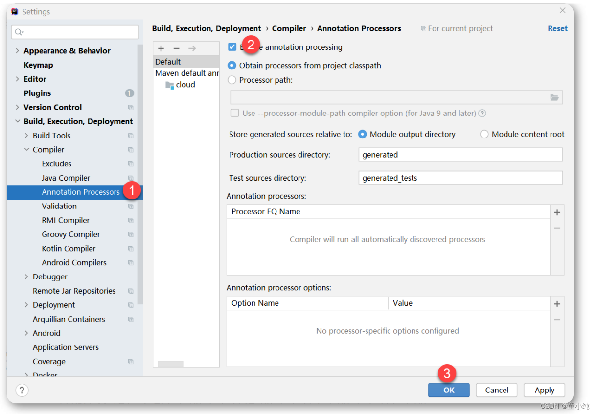Click the Production sources directory field
Screen dimensions: 597x414
(x=460, y=155)
